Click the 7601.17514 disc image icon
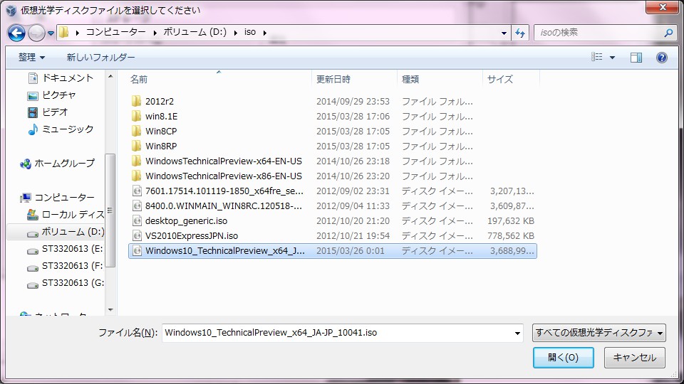 (x=137, y=191)
